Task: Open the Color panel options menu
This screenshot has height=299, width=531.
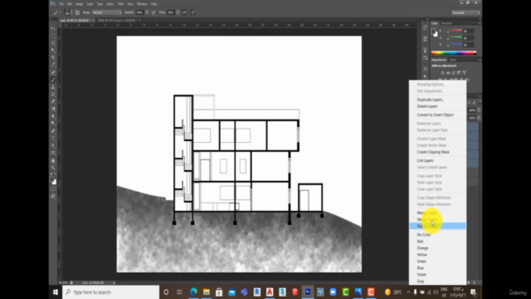Action: [479, 23]
